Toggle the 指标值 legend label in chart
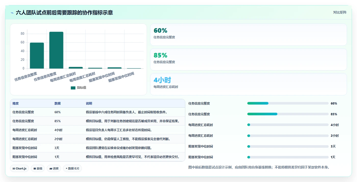 [x=81, y=88]
